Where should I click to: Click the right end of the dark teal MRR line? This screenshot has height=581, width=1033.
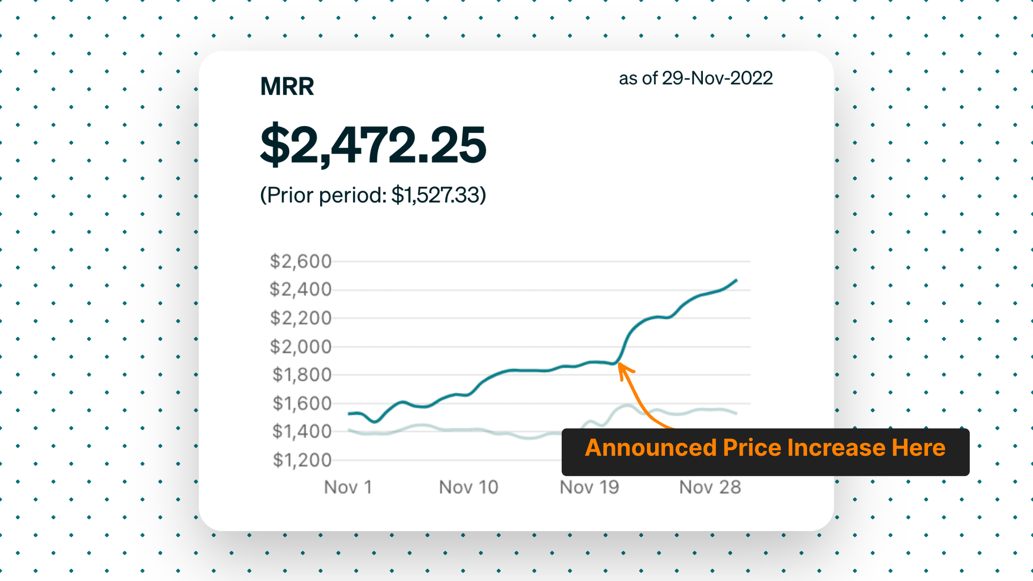pos(736,281)
